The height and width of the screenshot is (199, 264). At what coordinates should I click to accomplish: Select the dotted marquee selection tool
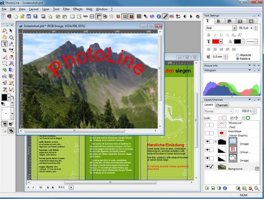[5, 64]
